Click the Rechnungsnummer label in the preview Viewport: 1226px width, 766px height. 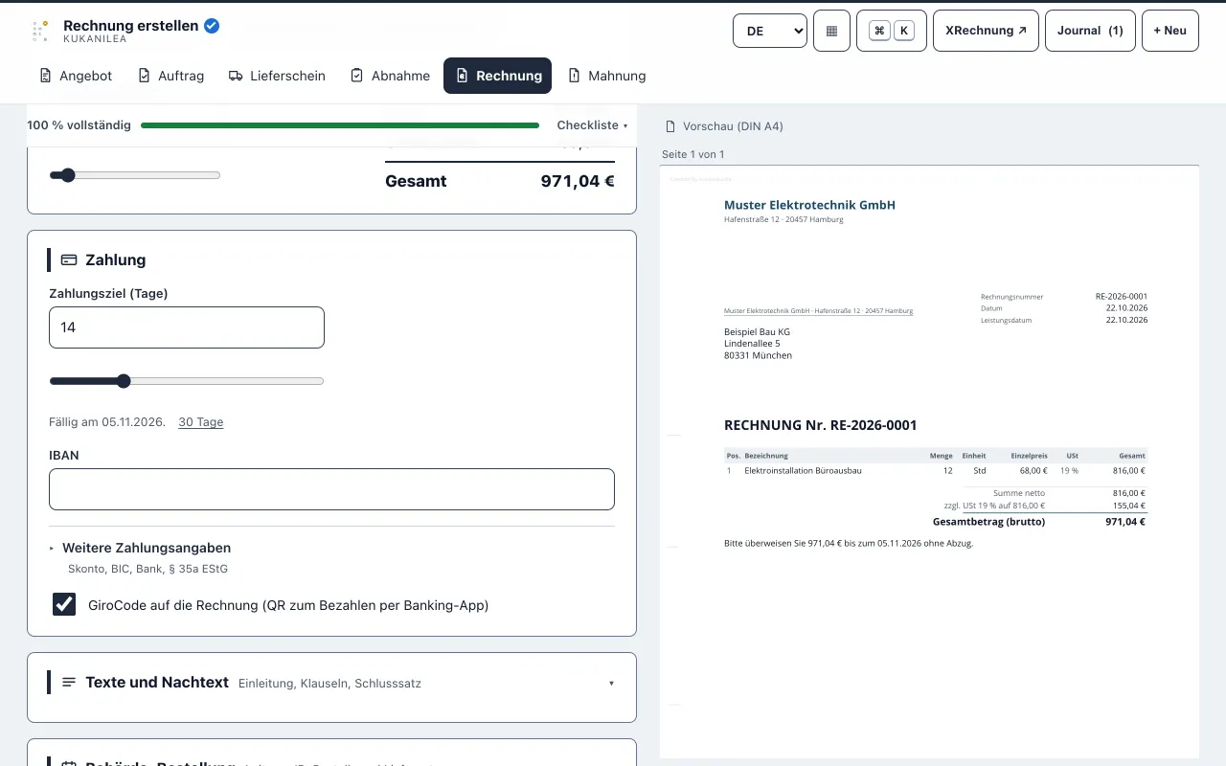[x=1012, y=297]
